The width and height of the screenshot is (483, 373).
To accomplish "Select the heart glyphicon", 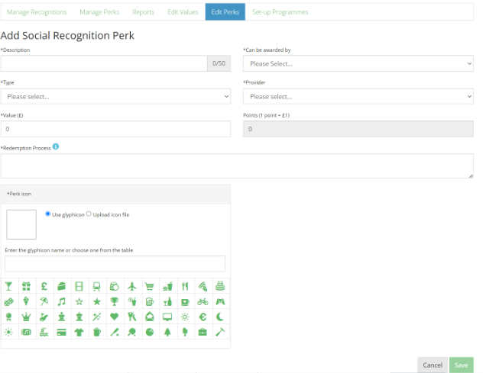I will tap(115, 317).
